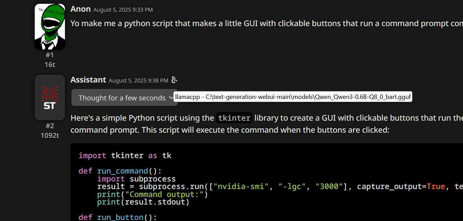Viewport: 463px width, 221px height.
Task: Click Anon's green mask avatar
Action: coord(50,27)
